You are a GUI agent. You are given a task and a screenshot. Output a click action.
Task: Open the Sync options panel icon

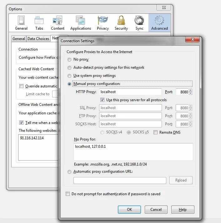[139, 23]
